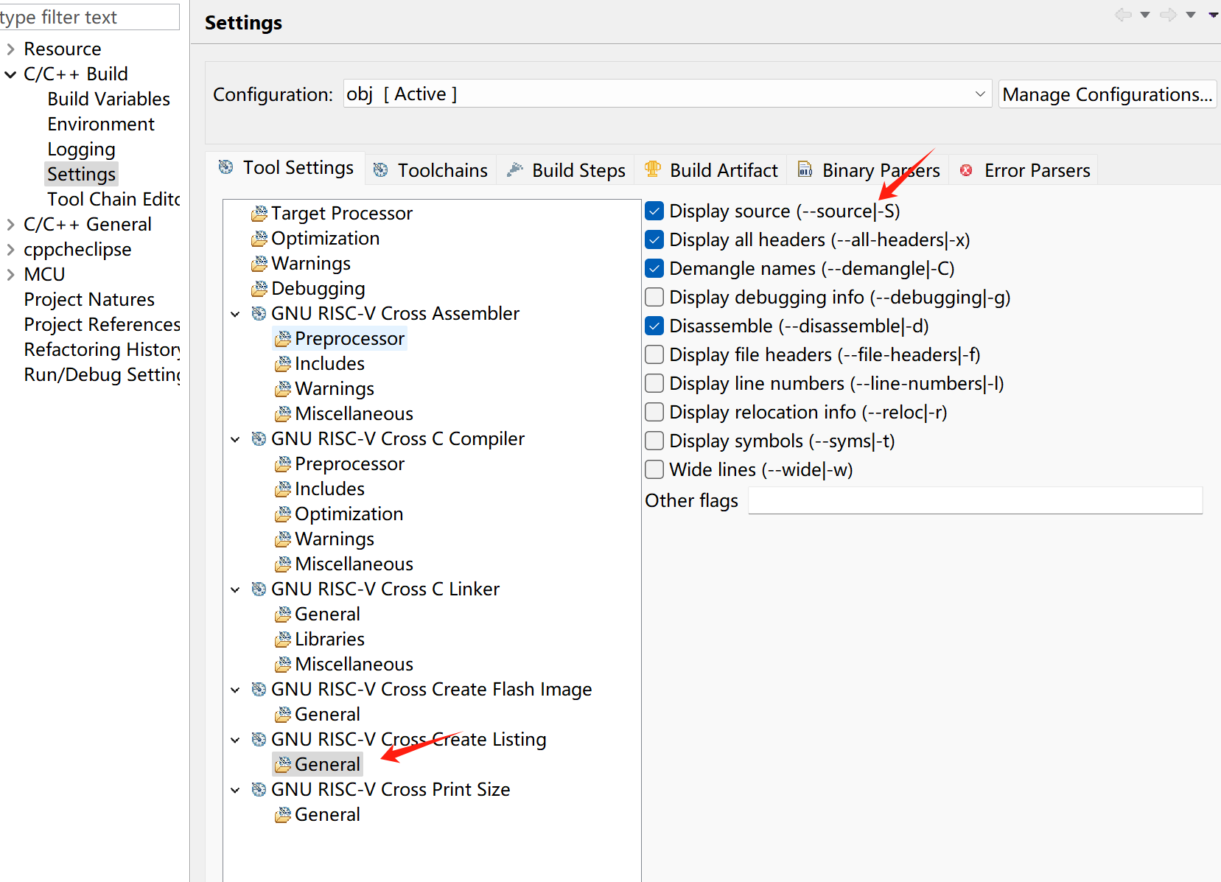Click the type filter text field
This screenshot has width=1221, height=882.
[88, 17]
